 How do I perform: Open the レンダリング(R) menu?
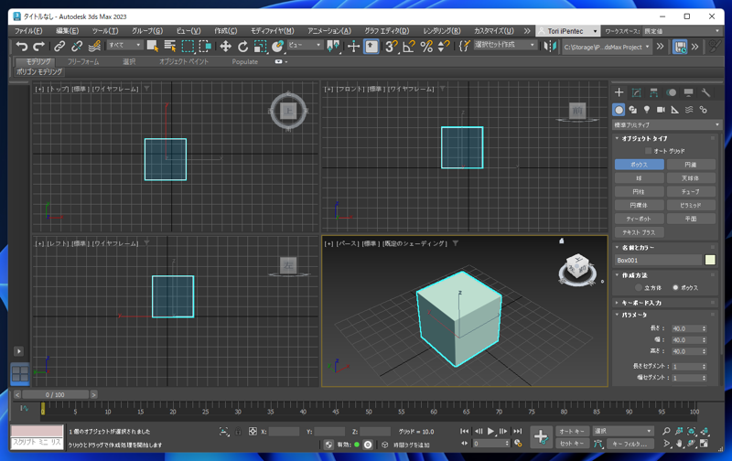coord(442,30)
